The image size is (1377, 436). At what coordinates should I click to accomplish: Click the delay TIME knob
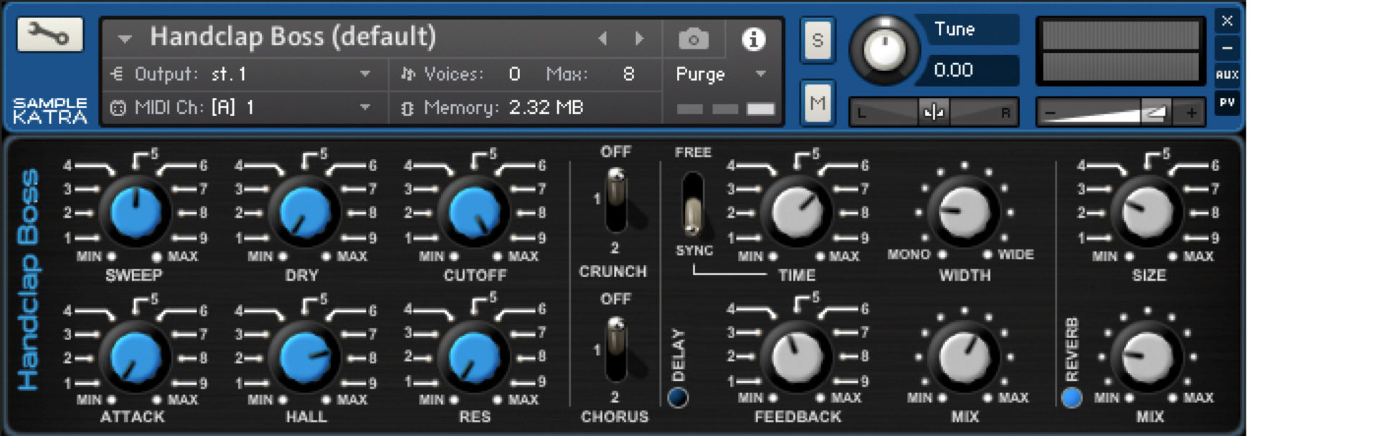pos(796,212)
